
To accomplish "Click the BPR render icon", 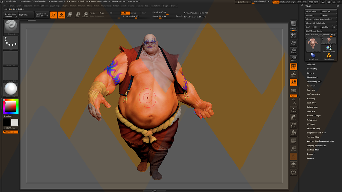I will [x=293, y=24].
